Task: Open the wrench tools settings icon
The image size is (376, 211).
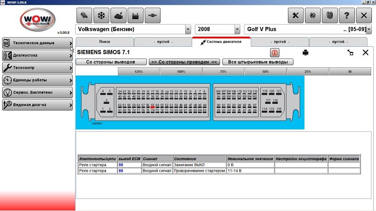Action: [295, 15]
